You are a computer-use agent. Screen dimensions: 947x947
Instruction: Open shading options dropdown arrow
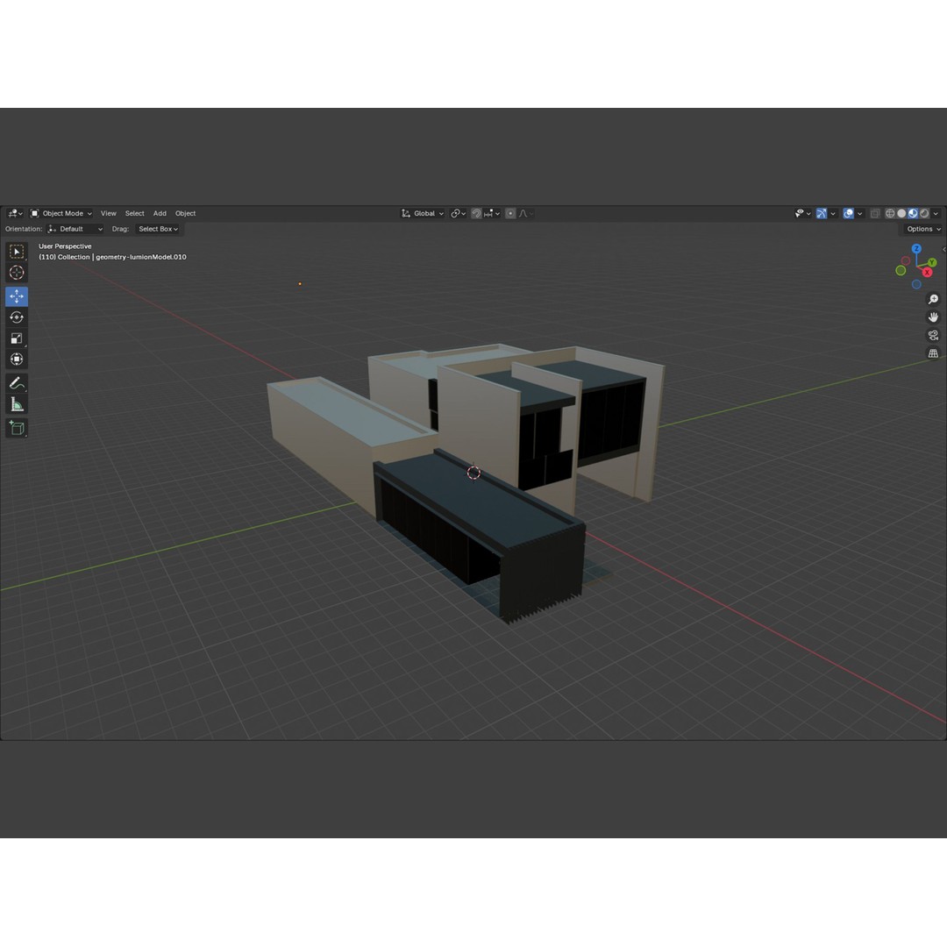[936, 213]
